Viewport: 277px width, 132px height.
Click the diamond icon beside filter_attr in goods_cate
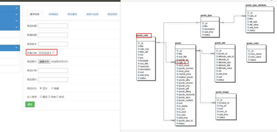[x=138, y=52]
